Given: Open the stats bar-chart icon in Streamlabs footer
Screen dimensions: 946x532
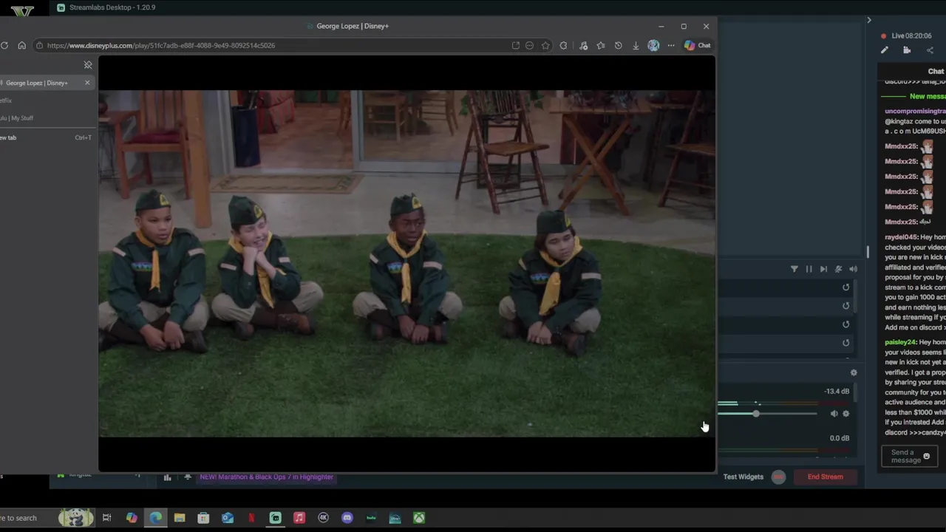Looking at the screenshot, I should (x=167, y=477).
